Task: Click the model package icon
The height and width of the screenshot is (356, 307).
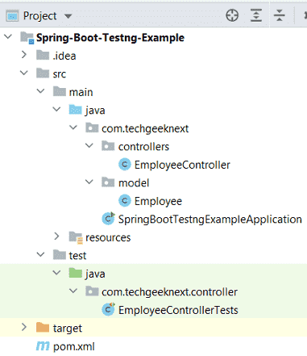Action: (108, 182)
